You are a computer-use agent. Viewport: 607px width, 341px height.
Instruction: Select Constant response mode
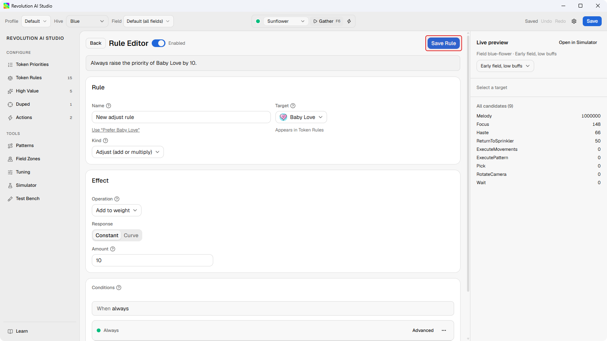tap(107, 235)
